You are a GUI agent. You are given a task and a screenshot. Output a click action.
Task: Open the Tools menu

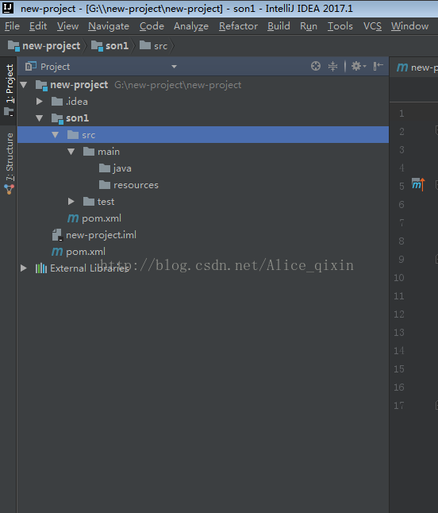[340, 26]
